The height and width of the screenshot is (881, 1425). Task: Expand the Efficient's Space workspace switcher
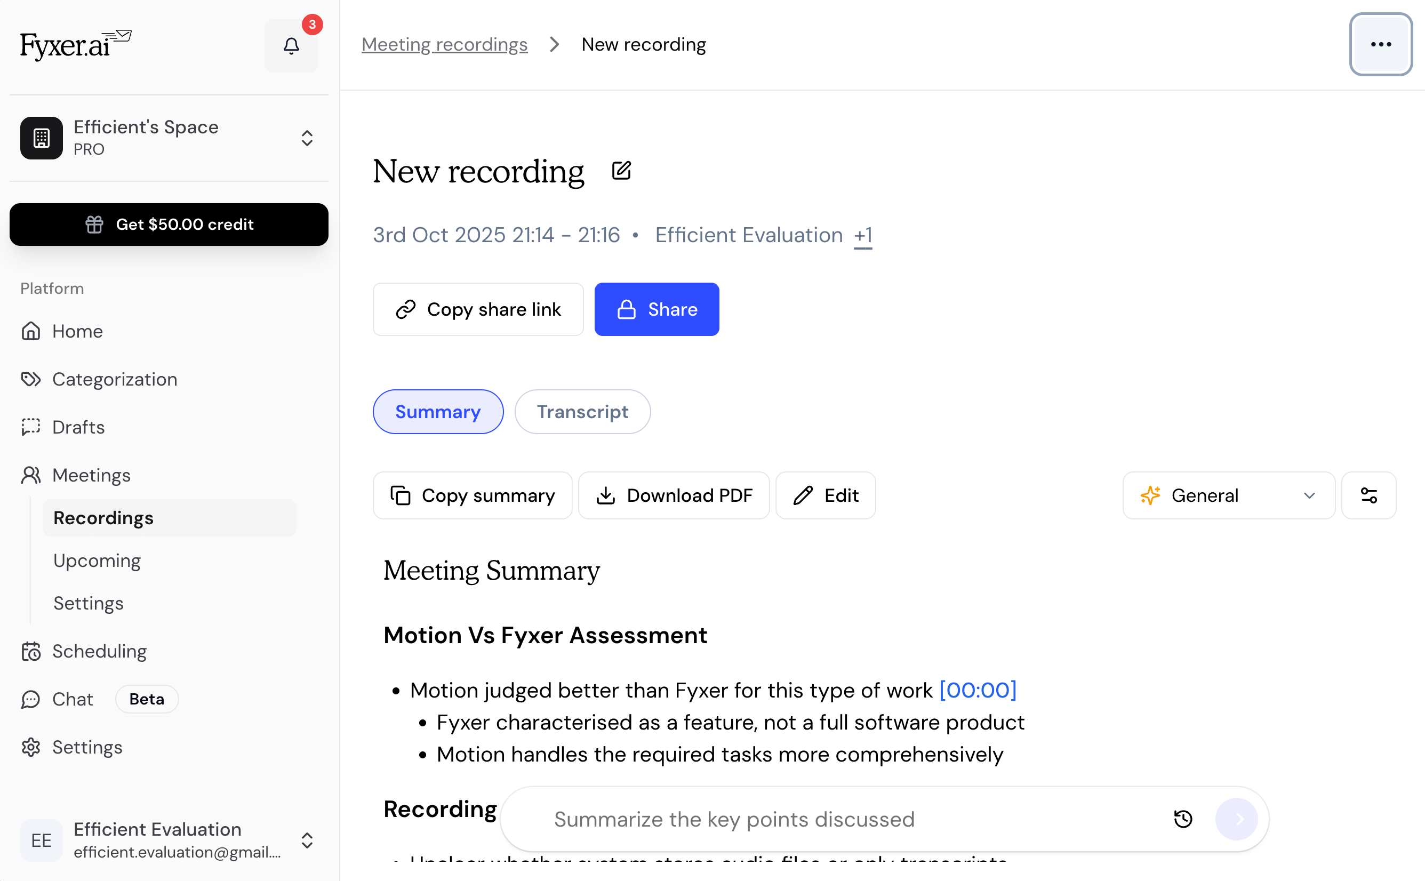[307, 138]
